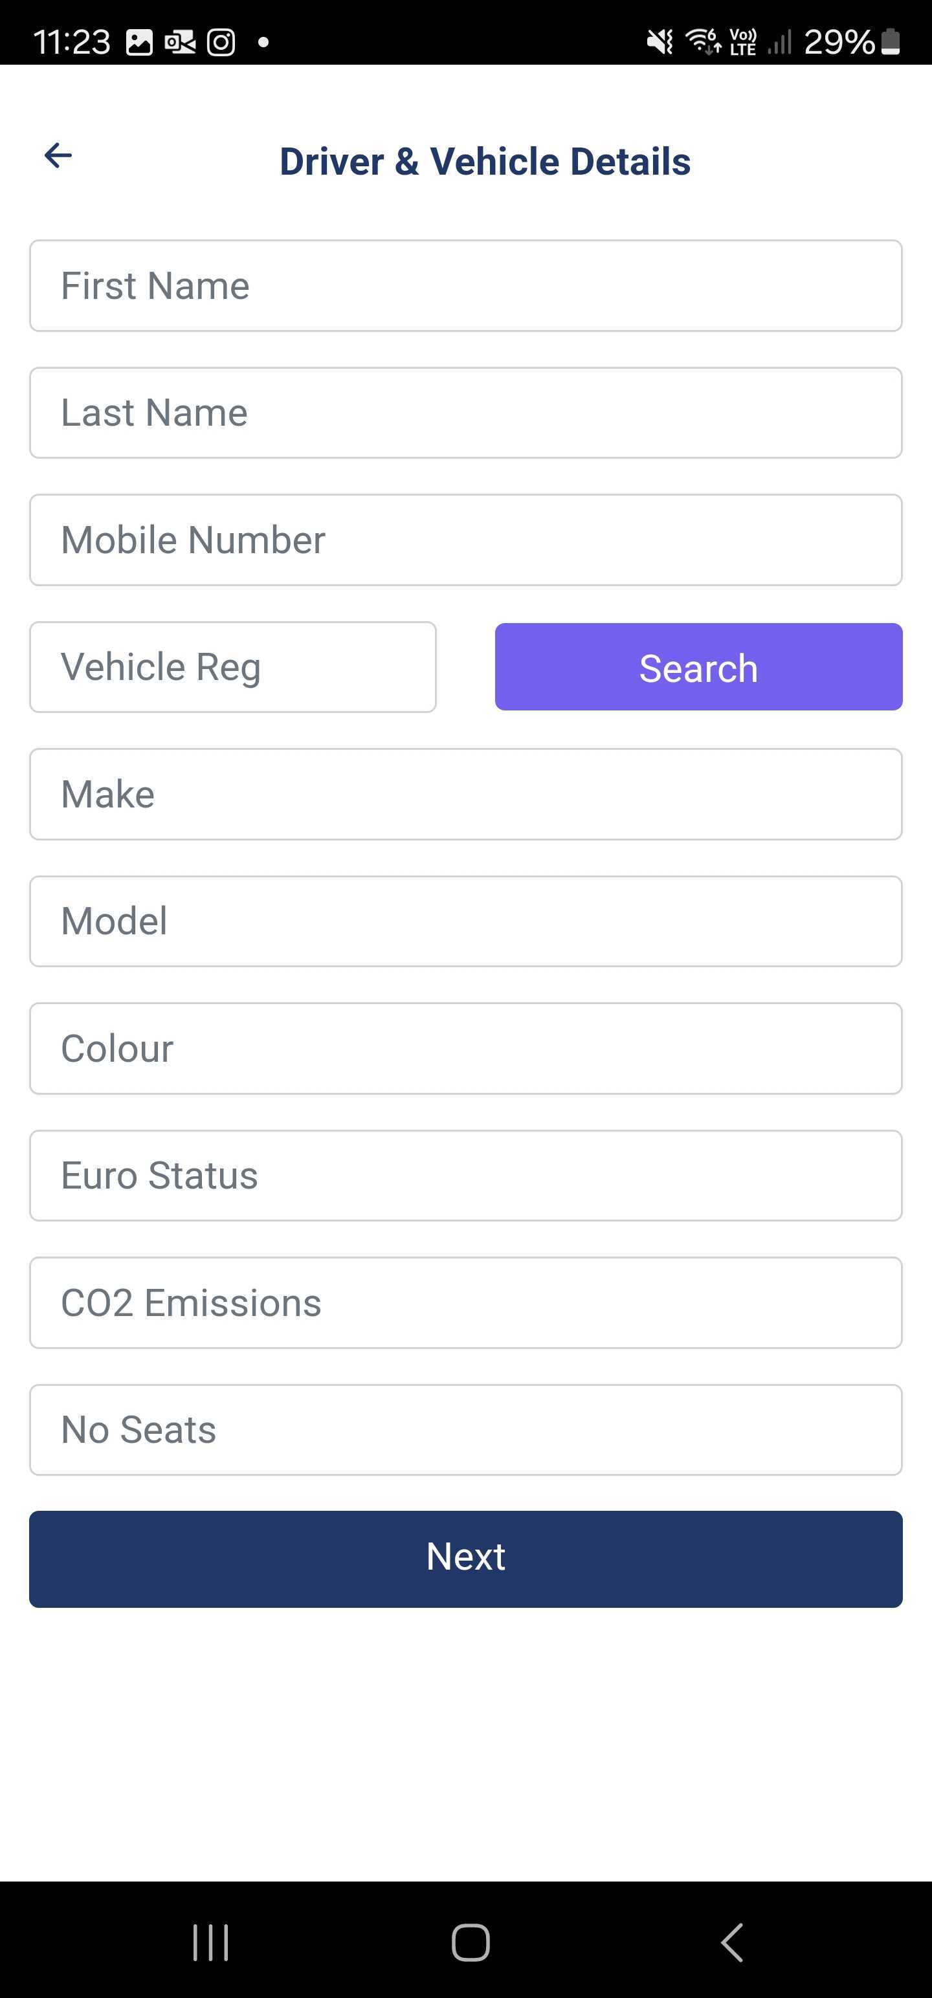Tap the Instagram notification icon
Viewport: 932px width, 1998px height.
(221, 42)
